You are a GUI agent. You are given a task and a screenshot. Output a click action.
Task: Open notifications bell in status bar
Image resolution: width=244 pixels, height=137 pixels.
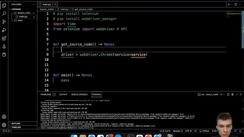click(240, 131)
